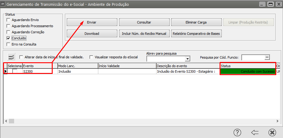Click the select-all rows checklist icon
This screenshot has width=283, height=138.
(12, 57)
